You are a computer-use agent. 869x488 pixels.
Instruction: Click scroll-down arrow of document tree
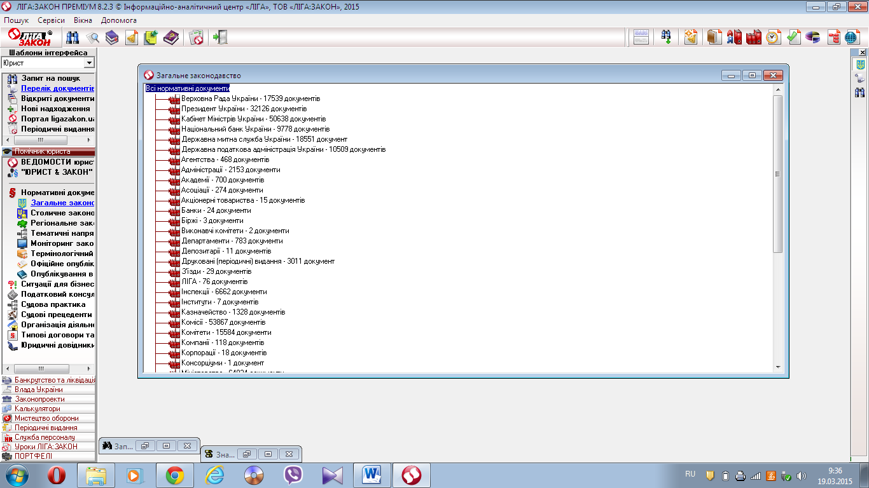[x=778, y=367]
